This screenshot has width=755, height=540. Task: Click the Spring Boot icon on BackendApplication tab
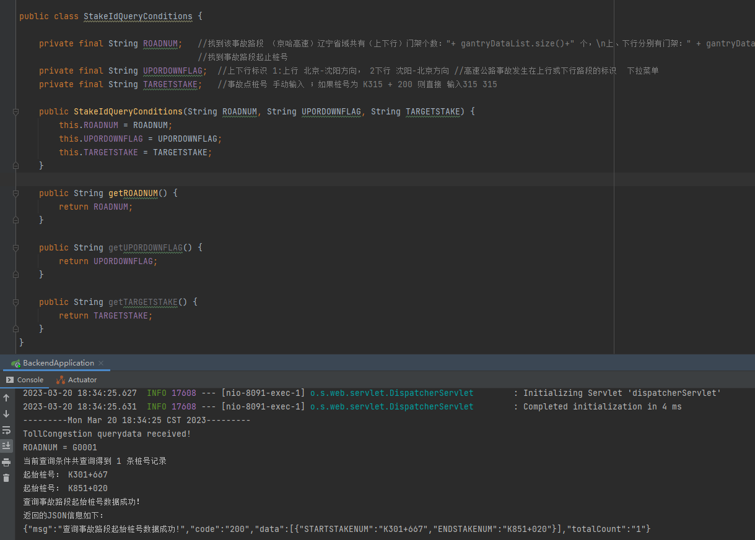pyautogui.click(x=15, y=363)
